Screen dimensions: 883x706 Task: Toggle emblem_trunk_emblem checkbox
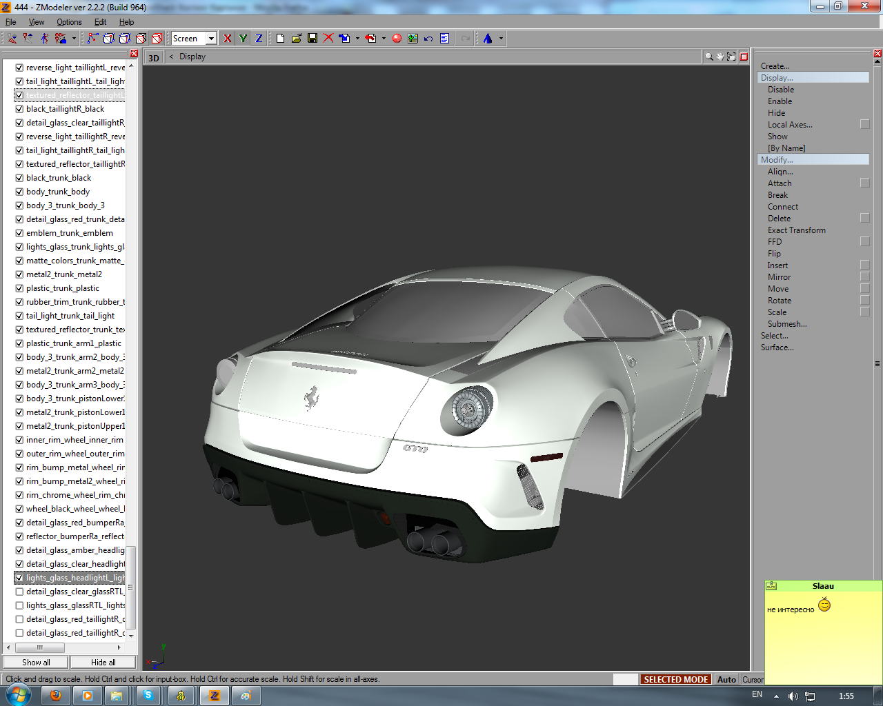click(19, 233)
